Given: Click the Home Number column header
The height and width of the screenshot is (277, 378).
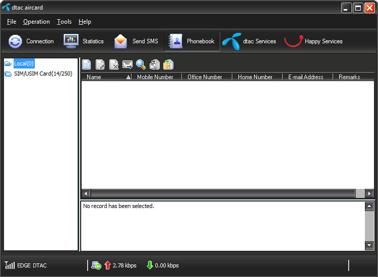Looking at the screenshot, I should (258, 77).
